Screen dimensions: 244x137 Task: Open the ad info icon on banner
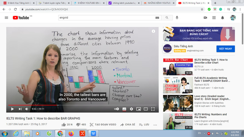(233, 28)
